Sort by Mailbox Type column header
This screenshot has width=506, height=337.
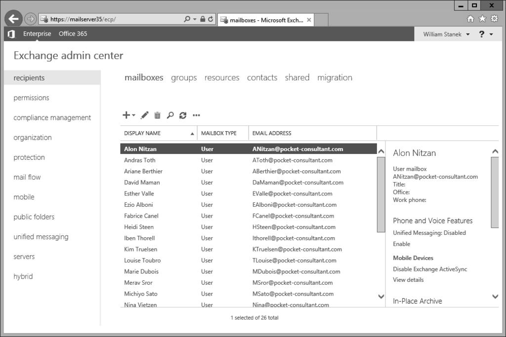click(223, 133)
